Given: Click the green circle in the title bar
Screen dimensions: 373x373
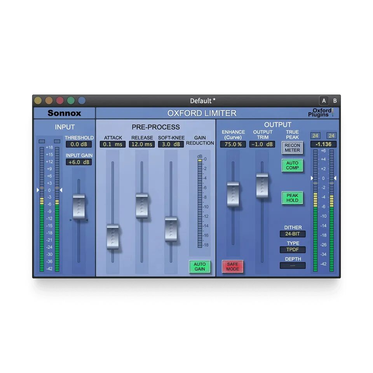Looking at the screenshot, I should [70, 101].
